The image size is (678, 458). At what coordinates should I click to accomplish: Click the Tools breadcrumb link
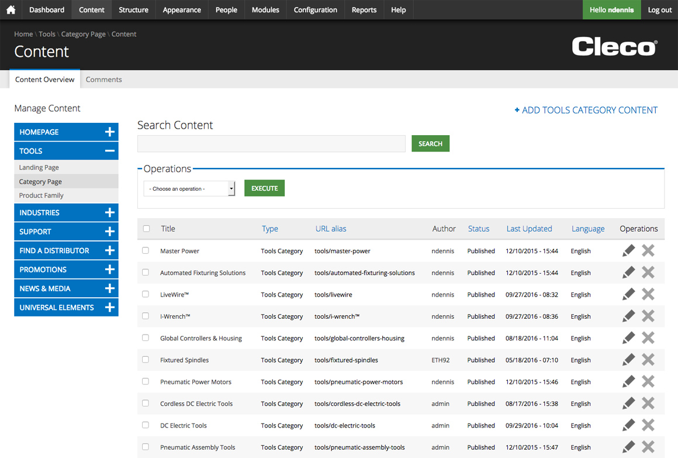pyautogui.click(x=47, y=34)
